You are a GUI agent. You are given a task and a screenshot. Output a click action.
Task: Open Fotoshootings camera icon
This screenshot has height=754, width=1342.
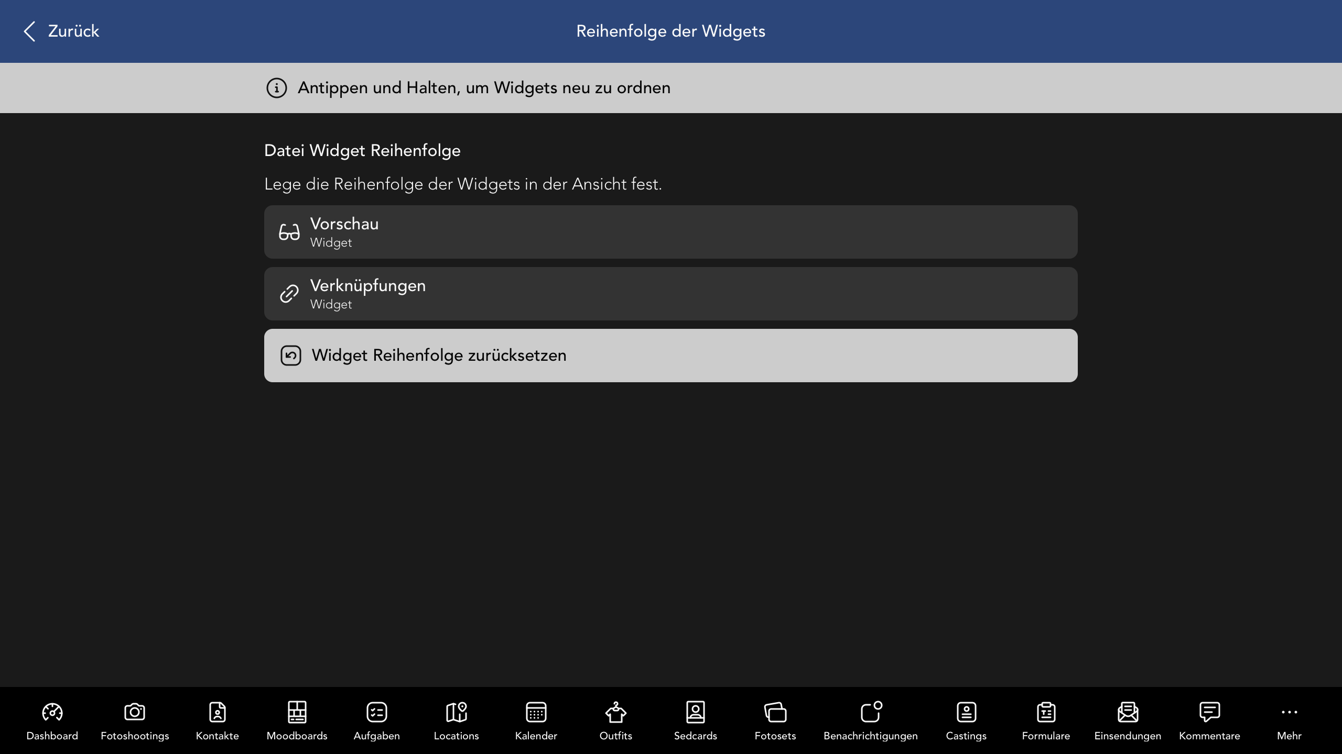[135, 712]
